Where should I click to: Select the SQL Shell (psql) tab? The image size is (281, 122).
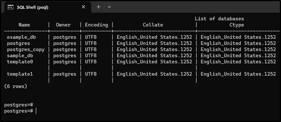33,7
